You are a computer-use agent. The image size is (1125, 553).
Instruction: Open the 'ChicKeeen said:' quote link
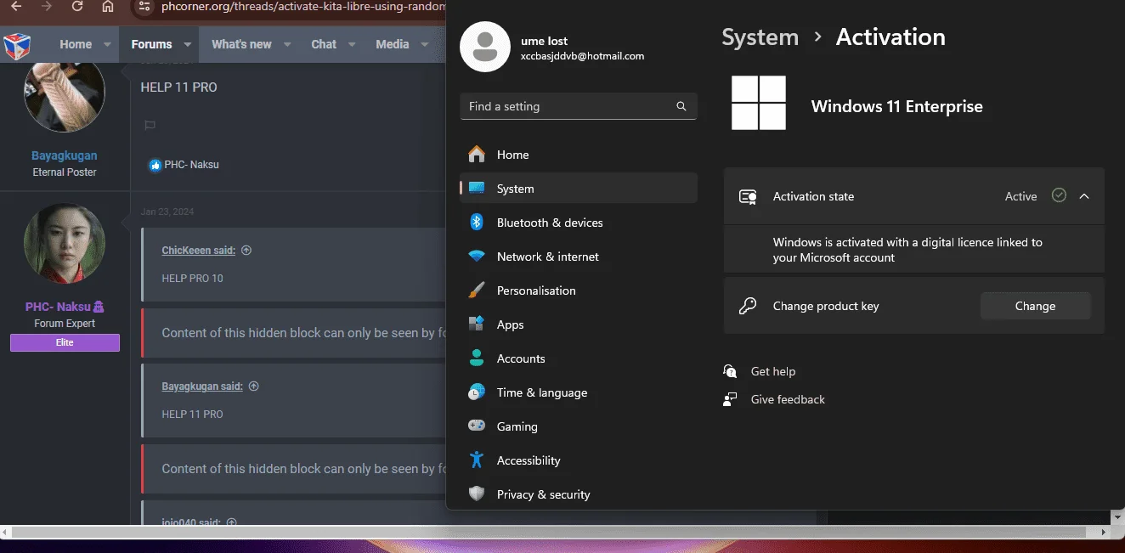(199, 251)
